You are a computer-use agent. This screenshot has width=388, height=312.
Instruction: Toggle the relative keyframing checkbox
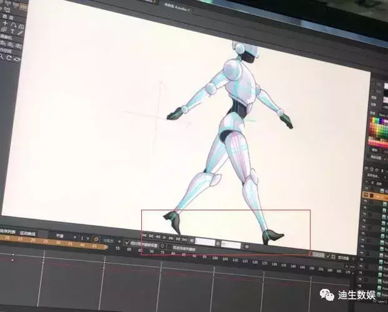pos(127,243)
